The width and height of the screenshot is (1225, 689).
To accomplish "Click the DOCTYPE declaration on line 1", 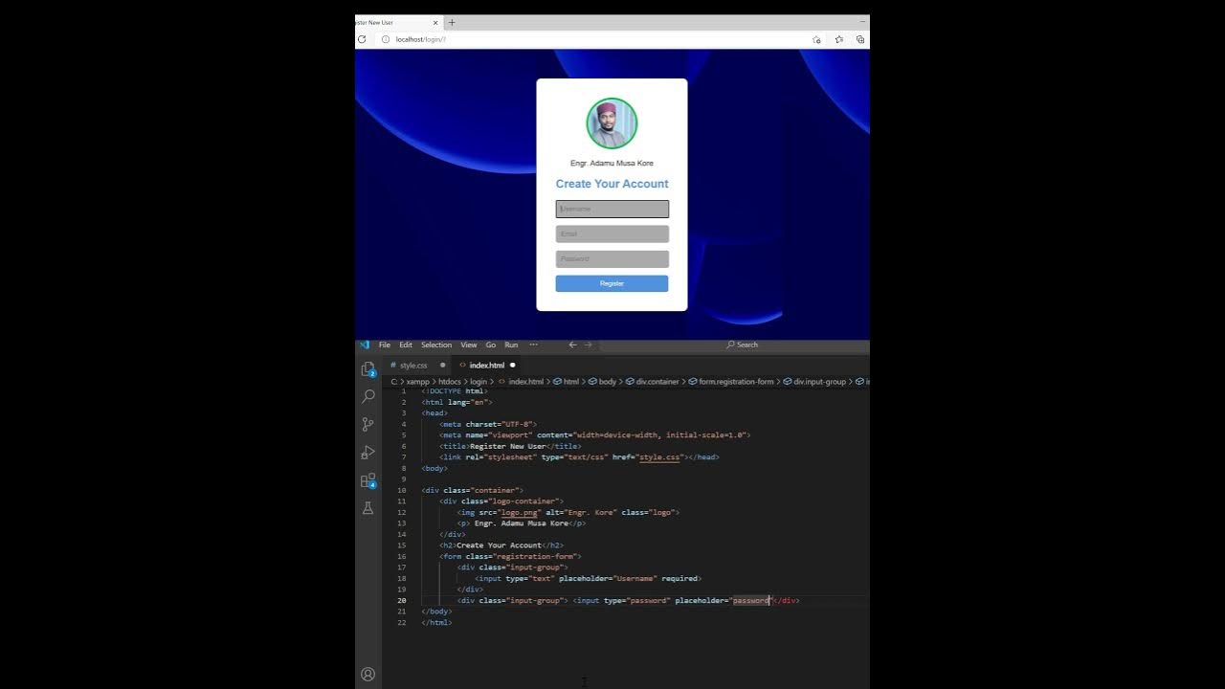I will (x=455, y=391).
